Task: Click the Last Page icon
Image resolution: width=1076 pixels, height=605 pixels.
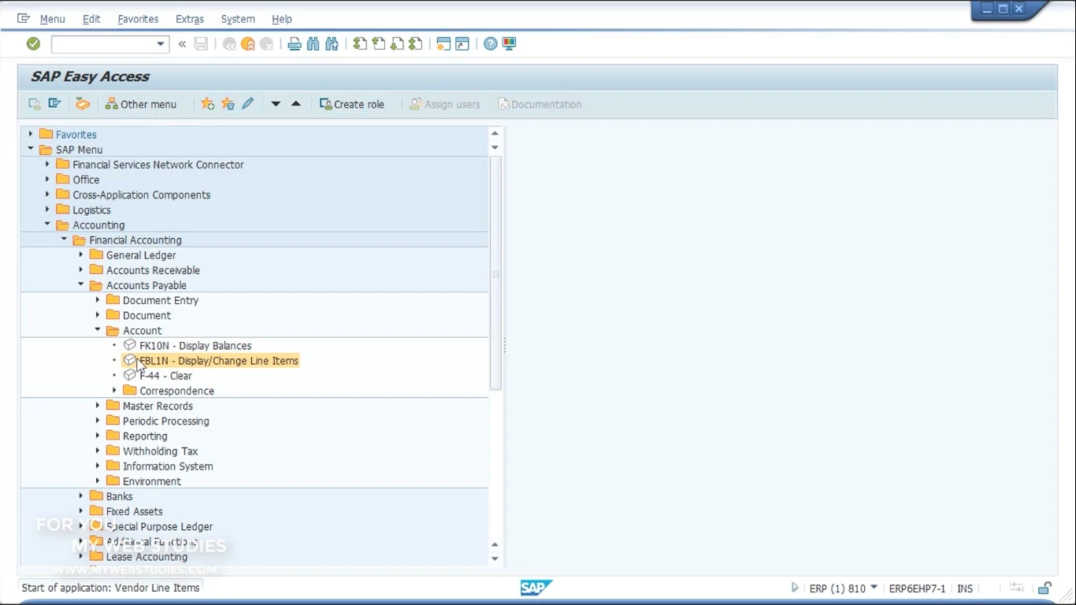Action: tap(416, 44)
